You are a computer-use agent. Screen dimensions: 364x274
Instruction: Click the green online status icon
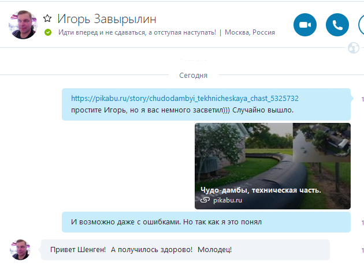coord(49,32)
